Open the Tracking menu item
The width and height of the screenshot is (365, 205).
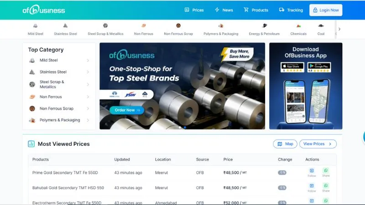click(x=291, y=10)
